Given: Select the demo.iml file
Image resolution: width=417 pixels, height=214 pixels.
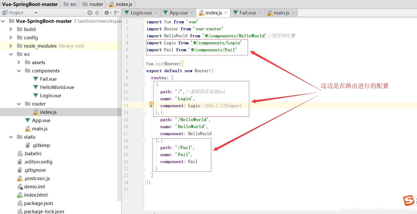Looking at the screenshot, I should (34, 187).
